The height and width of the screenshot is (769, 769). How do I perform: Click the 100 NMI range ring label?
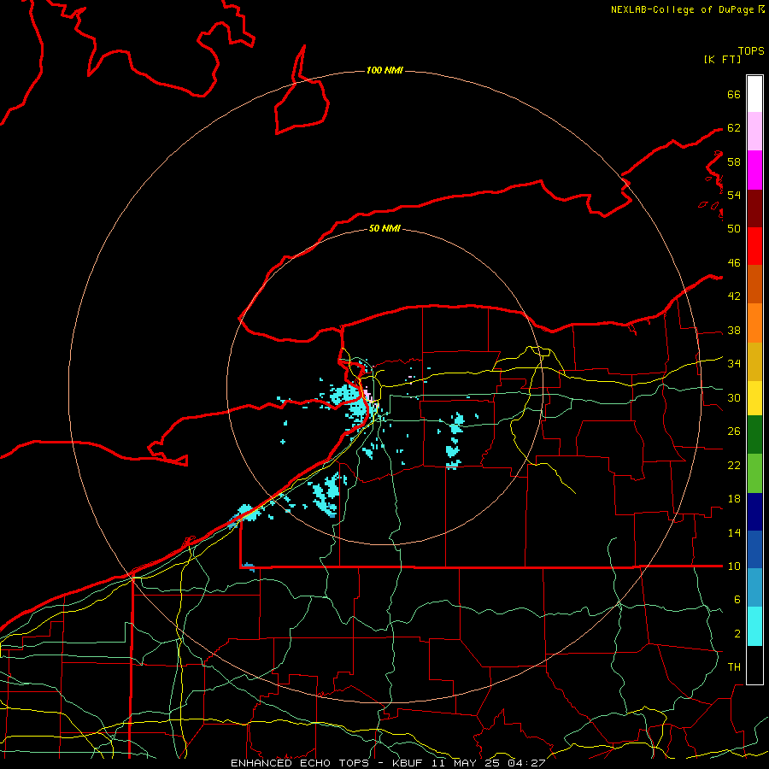pyautogui.click(x=384, y=71)
